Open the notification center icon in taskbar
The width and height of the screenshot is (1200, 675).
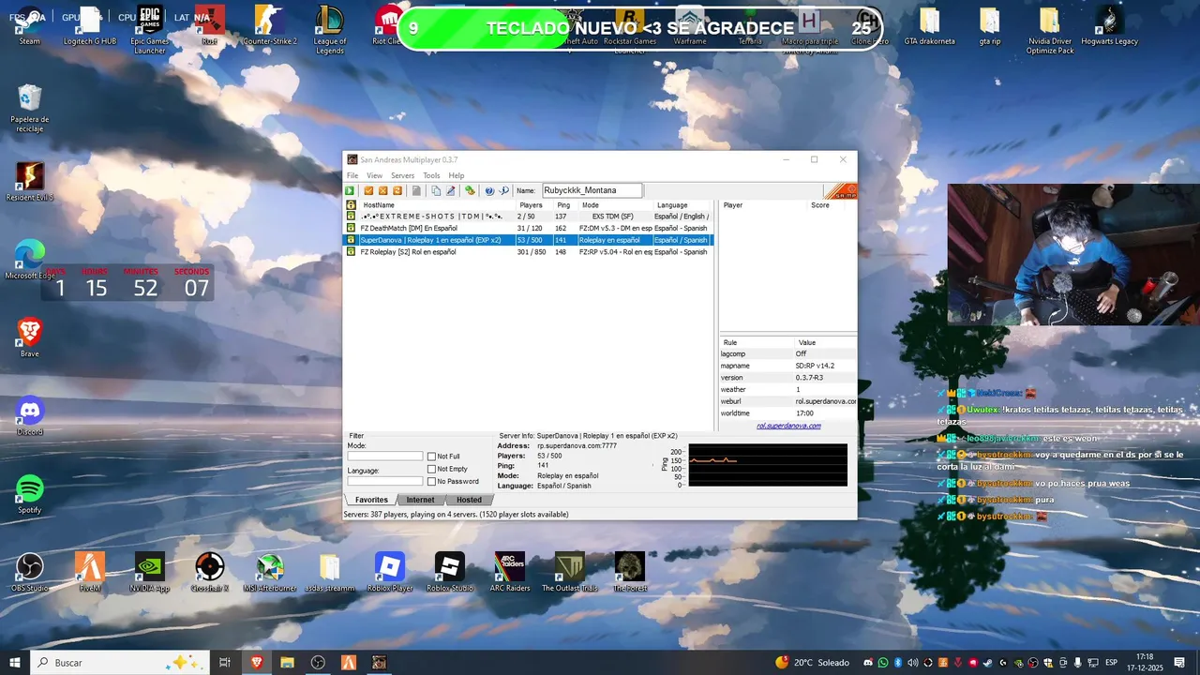click(1179, 663)
